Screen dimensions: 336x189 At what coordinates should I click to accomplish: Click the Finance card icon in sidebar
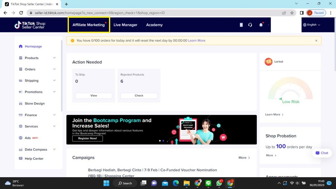coord(21,115)
